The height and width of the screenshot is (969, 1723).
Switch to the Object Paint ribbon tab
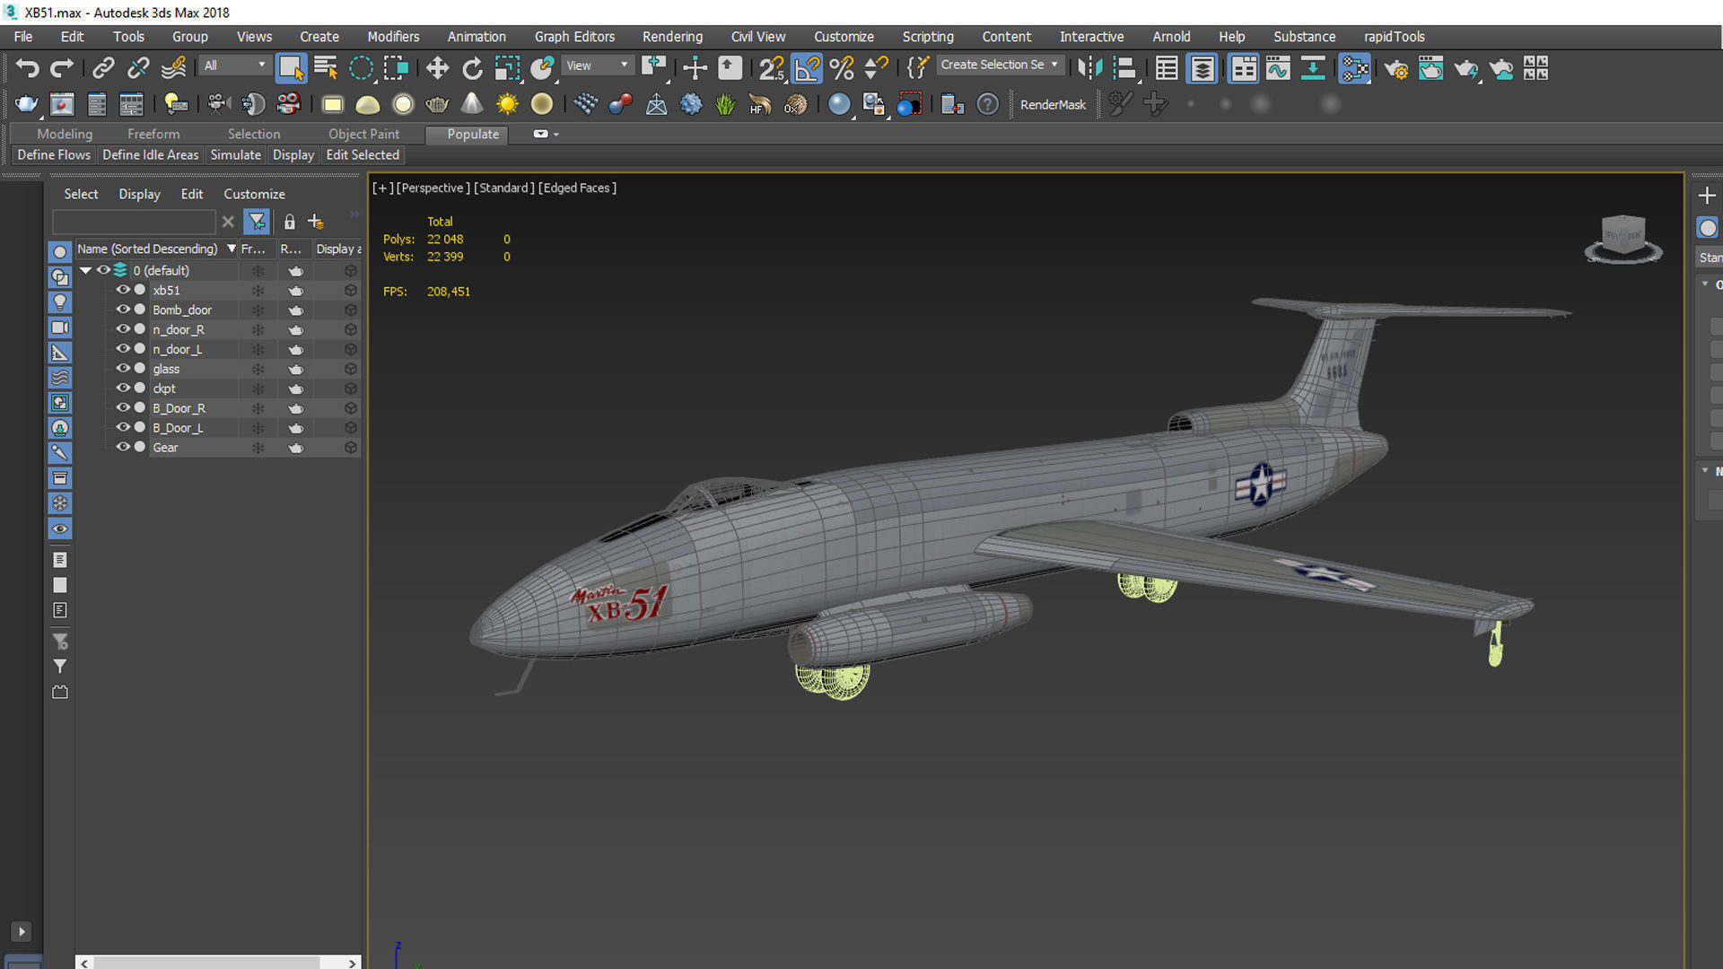[x=363, y=134]
